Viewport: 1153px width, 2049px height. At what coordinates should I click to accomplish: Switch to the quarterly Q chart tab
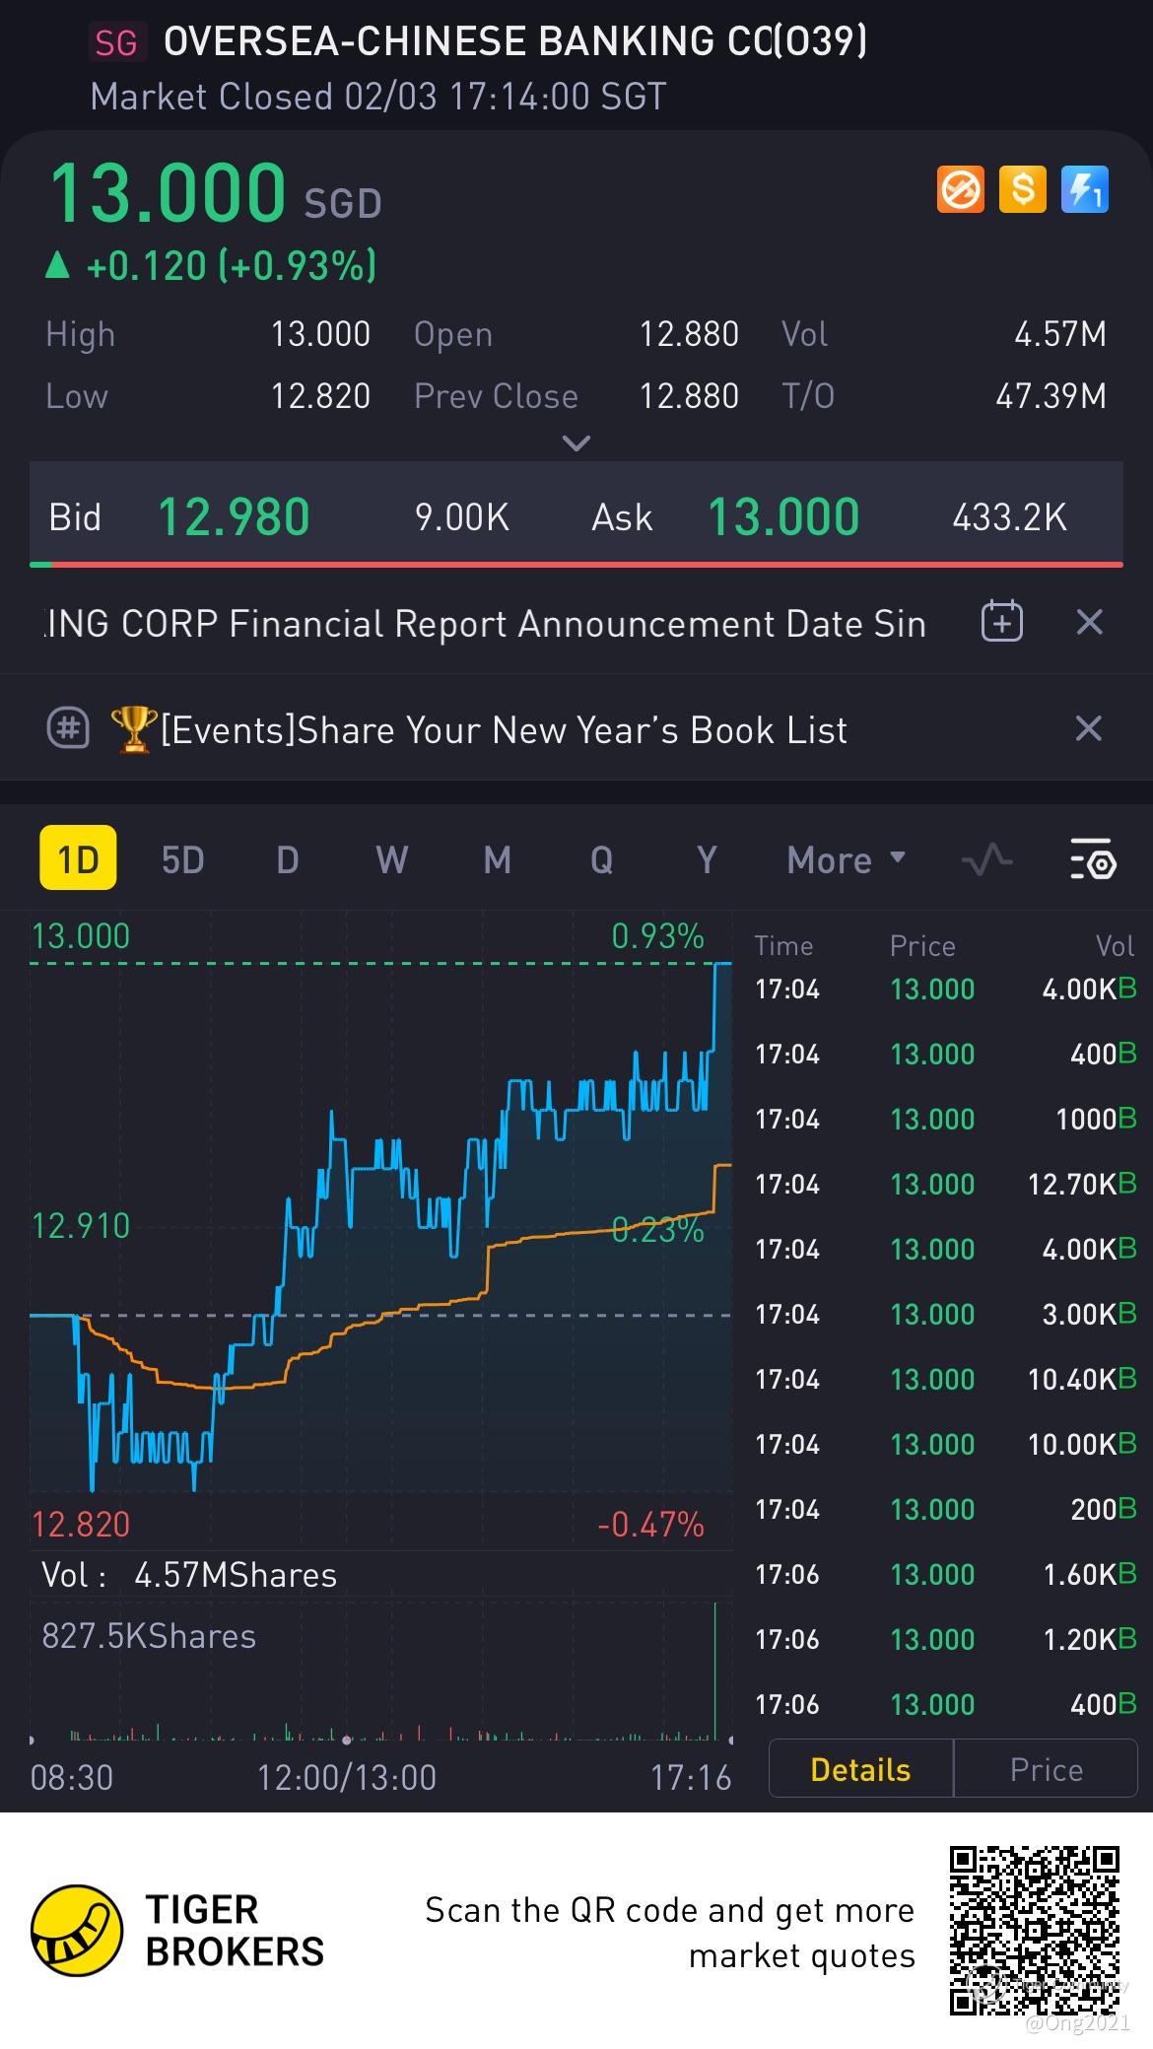pos(601,860)
